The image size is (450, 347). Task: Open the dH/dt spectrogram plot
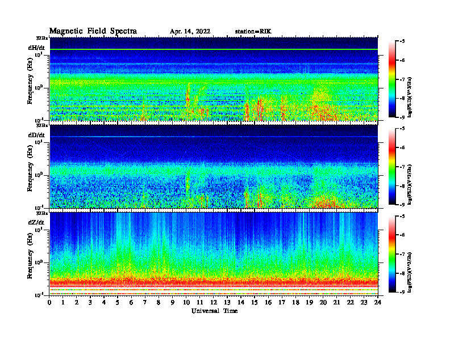click(x=214, y=79)
